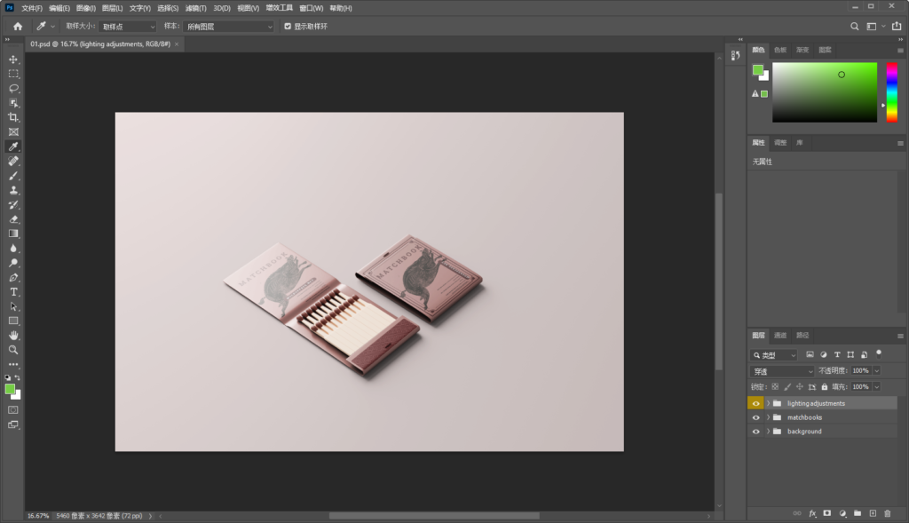The image size is (909, 523).
Task: Select the Horizontal Type tool
Action: [13, 292]
